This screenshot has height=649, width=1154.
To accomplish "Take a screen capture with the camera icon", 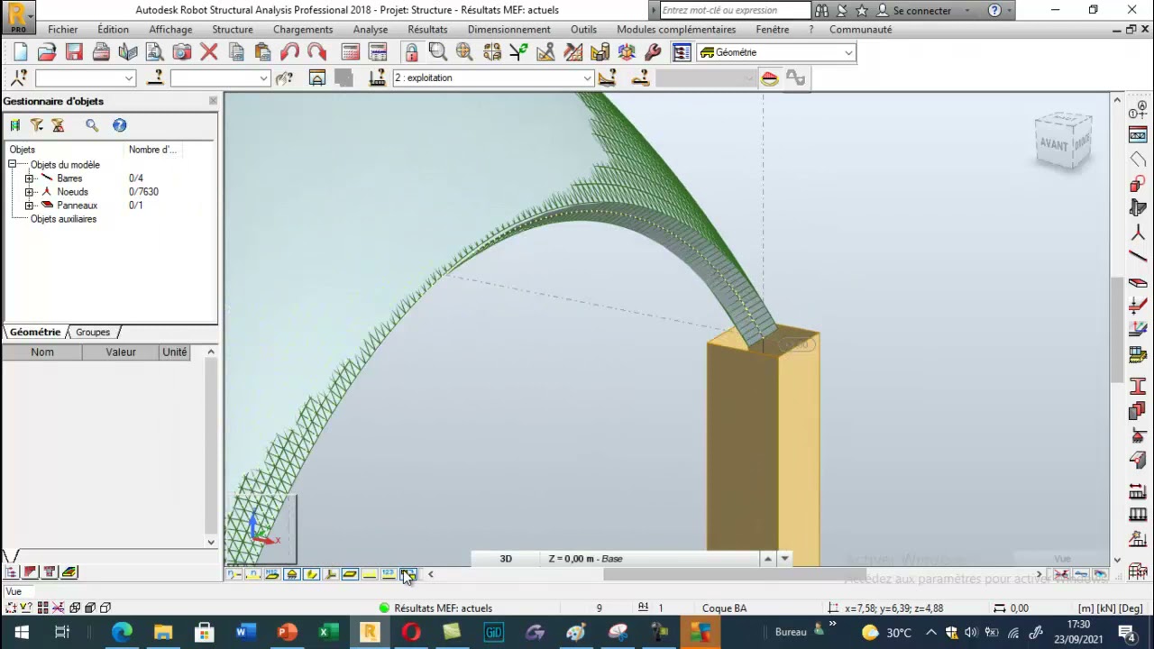I will (x=182, y=52).
